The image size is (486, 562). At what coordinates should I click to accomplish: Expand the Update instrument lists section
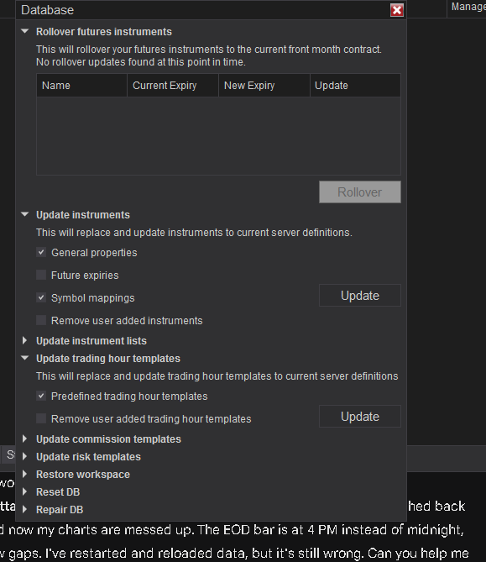click(24, 340)
